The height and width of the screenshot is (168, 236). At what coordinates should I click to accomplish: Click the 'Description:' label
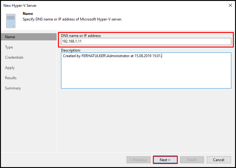(71, 50)
